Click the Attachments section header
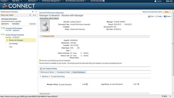Screen dimensions: 174x98 [x=94, y=94]
